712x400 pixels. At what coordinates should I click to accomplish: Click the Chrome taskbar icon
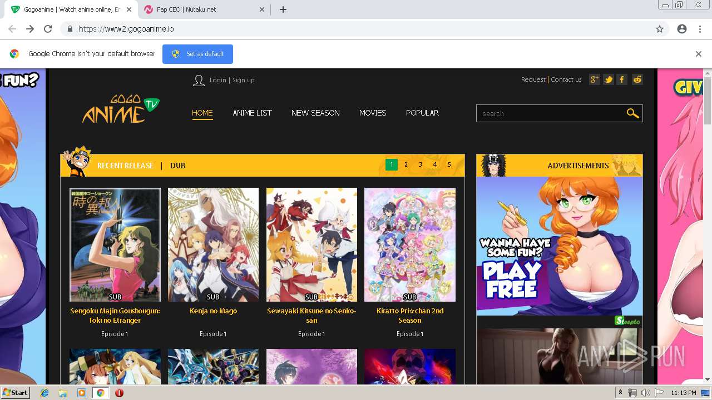(x=100, y=393)
